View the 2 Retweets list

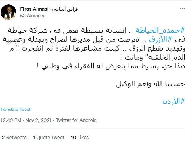pos(14,137)
